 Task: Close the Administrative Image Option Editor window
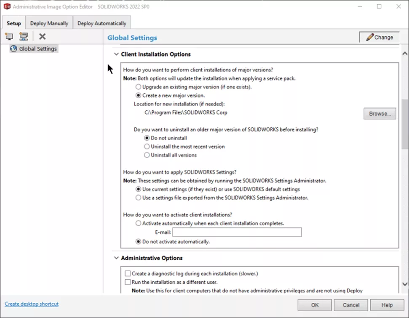pos(398,6)
